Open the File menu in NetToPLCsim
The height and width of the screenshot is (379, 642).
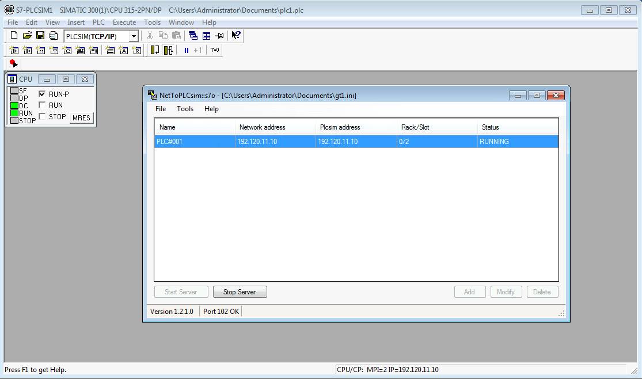click(161, 109)
